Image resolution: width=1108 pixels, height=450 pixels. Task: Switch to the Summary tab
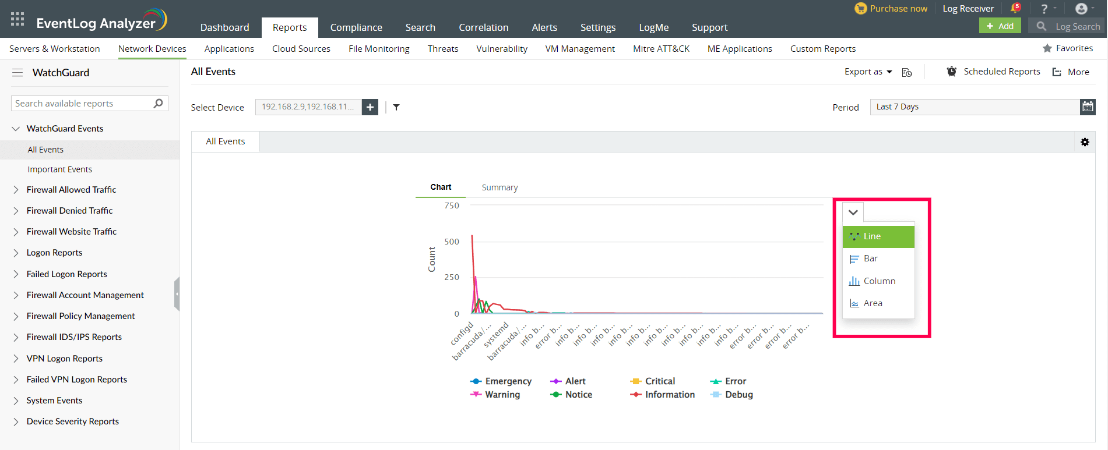[x=500, y=187]
